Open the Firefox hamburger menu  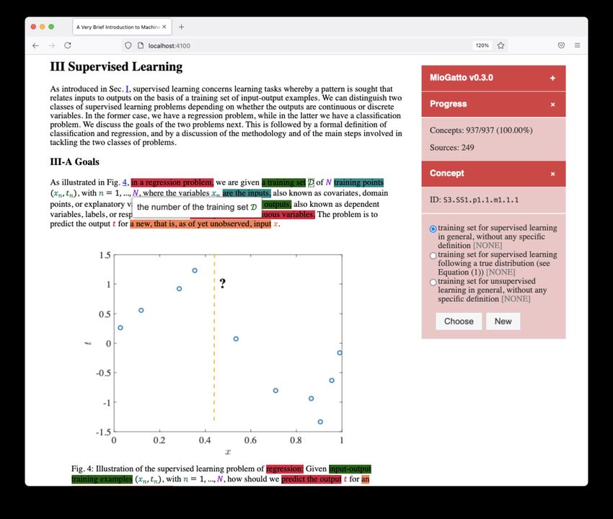pyautogui.click(x=577, y=45)
